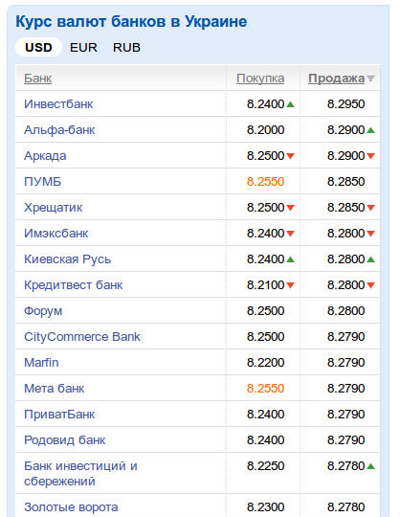
Task: Click the sort arrow icon next to Продажа
Action: click(x=370, y=79)
